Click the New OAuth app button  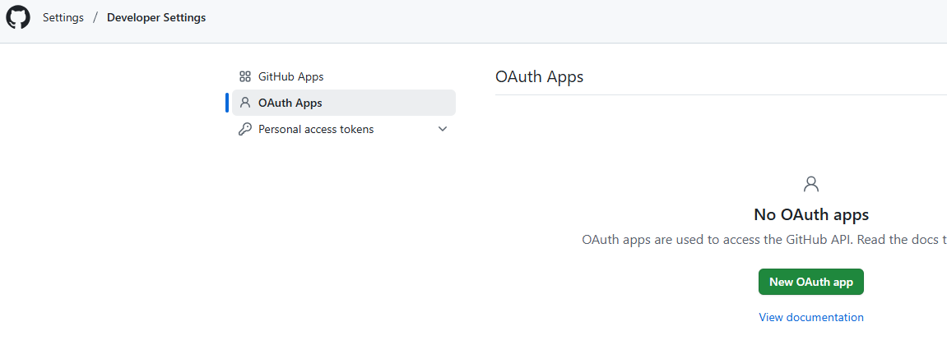click(x=811, y=283)
